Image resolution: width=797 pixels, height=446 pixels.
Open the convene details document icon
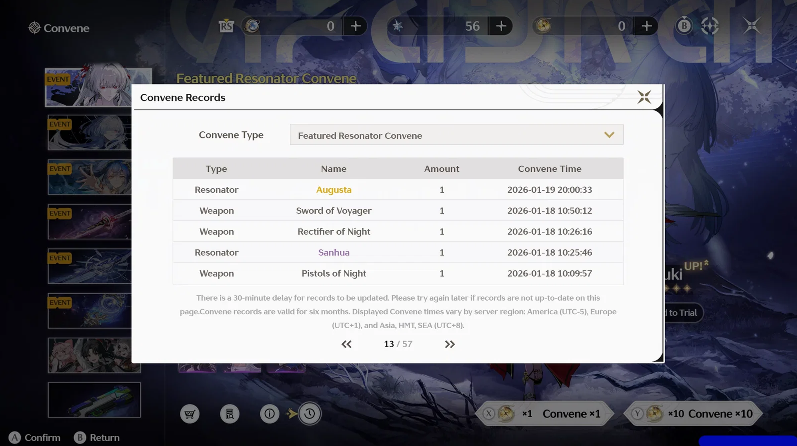pyautogui.click(x=230, y=414)
